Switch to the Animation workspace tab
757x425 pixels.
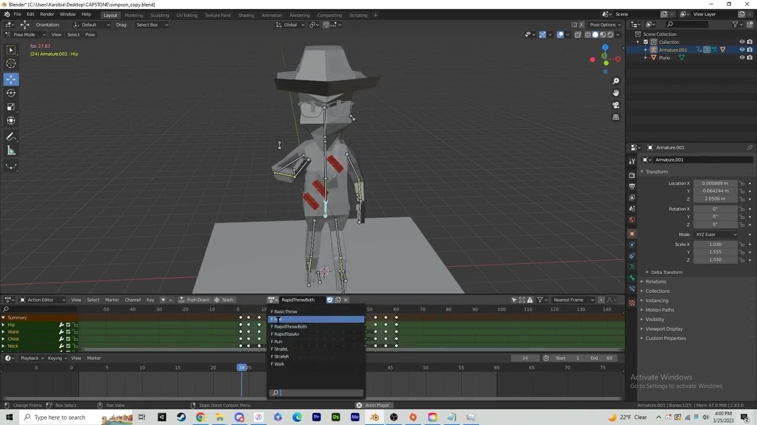pos(271,15)
